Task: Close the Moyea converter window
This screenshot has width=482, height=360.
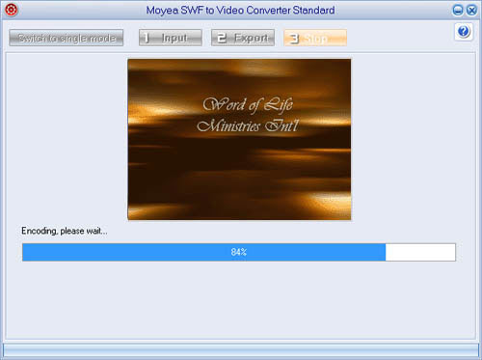Action: [471, 11]
